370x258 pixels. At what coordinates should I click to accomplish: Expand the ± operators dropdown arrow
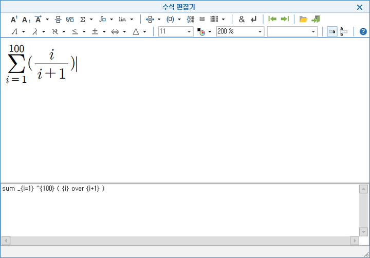pyautogui.click(x=104, y=32)
